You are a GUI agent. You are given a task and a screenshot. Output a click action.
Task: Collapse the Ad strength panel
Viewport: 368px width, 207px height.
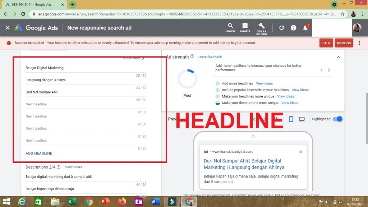[338, 57]
